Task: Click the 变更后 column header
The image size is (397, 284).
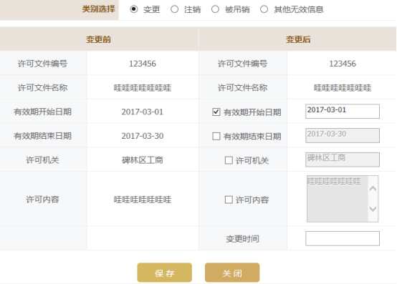Action: [x=298, y=39]
